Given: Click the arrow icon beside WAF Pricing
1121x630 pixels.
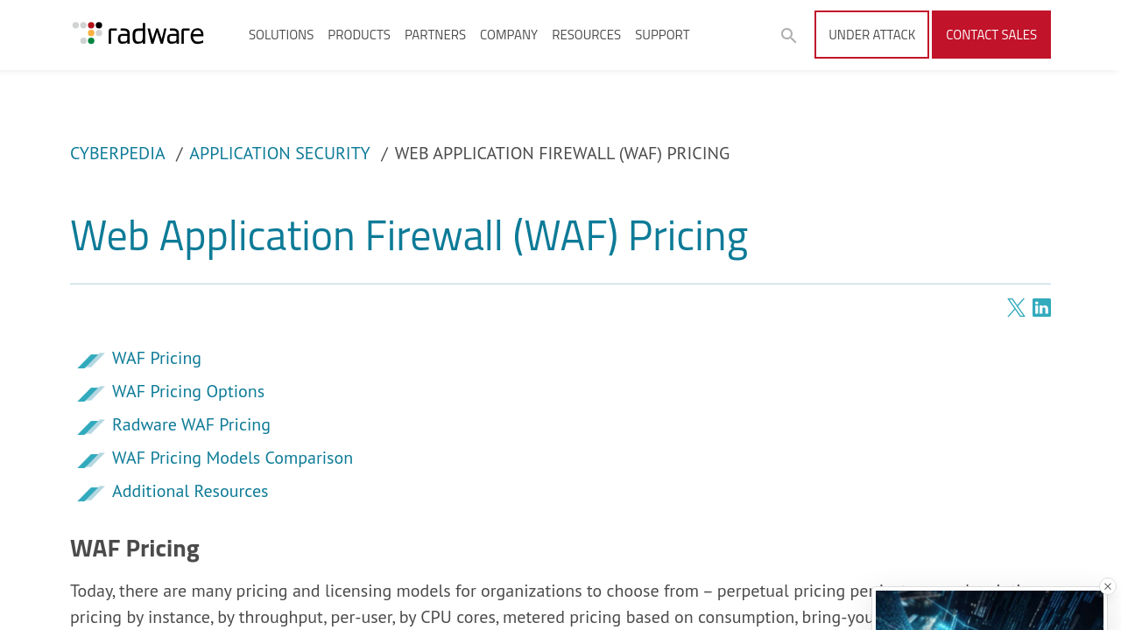Looking at the screenshot, I should 91,360.
